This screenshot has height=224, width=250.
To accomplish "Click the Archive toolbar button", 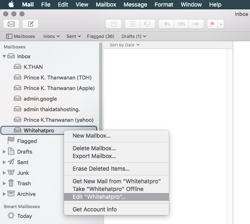I will (x=113, y=24).
